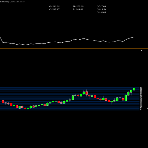Viewport: 148px width, 148px height.
Task: Select the last green candle at the chart's right end
Action: (134, 89)
